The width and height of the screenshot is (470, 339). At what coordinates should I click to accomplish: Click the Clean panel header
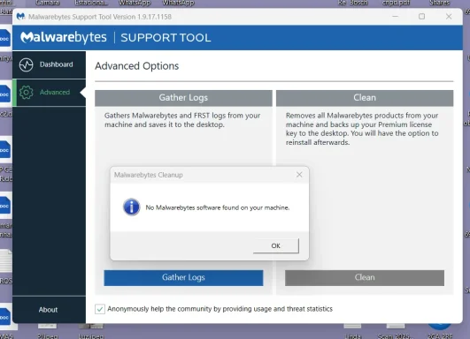(x=365, y=98)
